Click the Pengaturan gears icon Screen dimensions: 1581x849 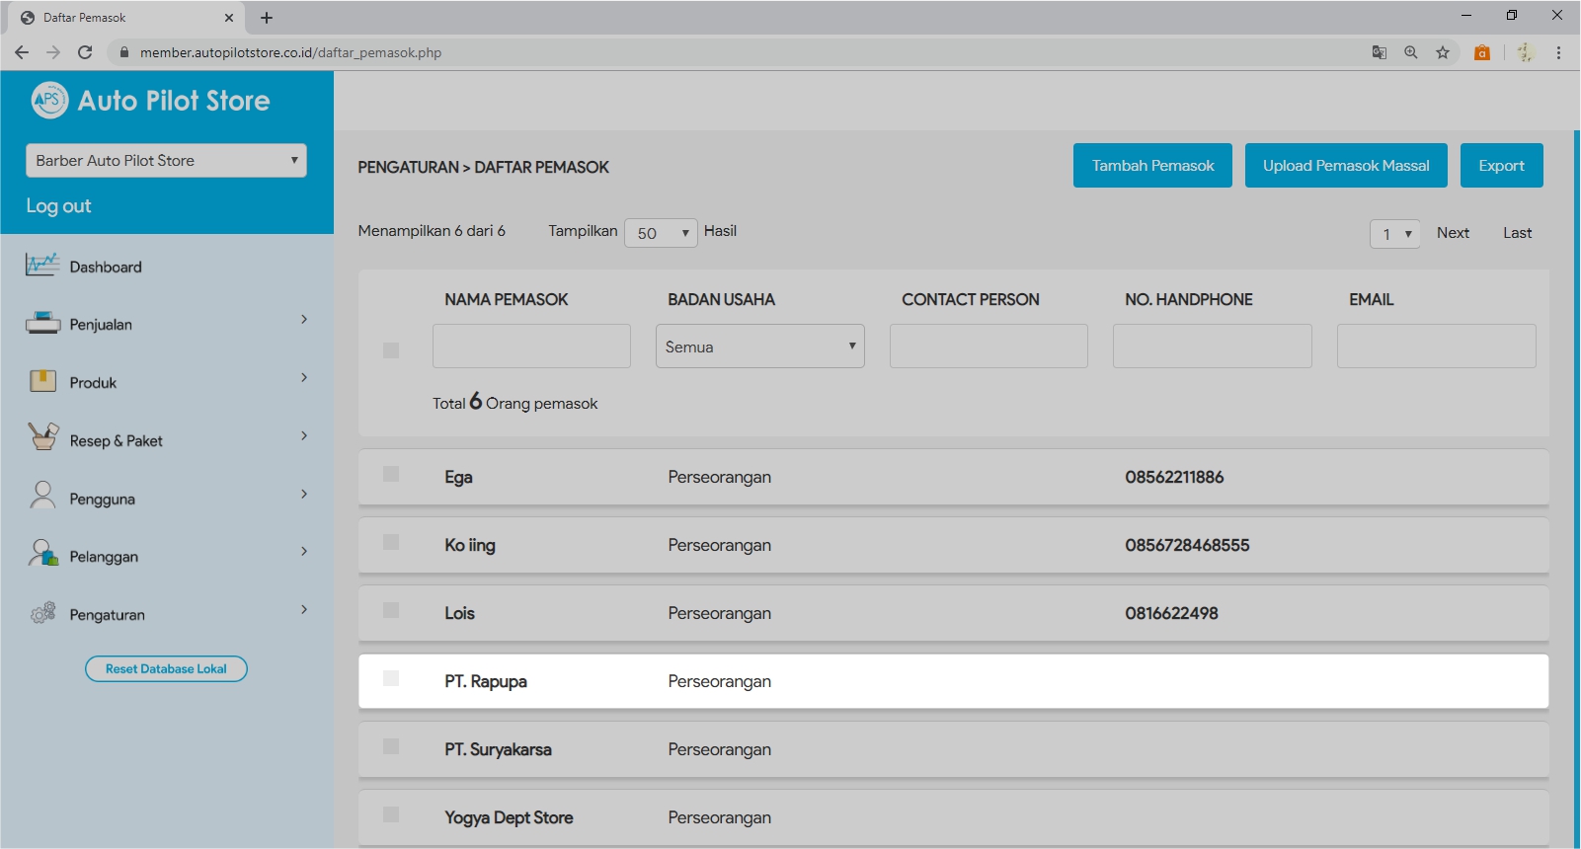pyautogui.click(x=42, y=613)
